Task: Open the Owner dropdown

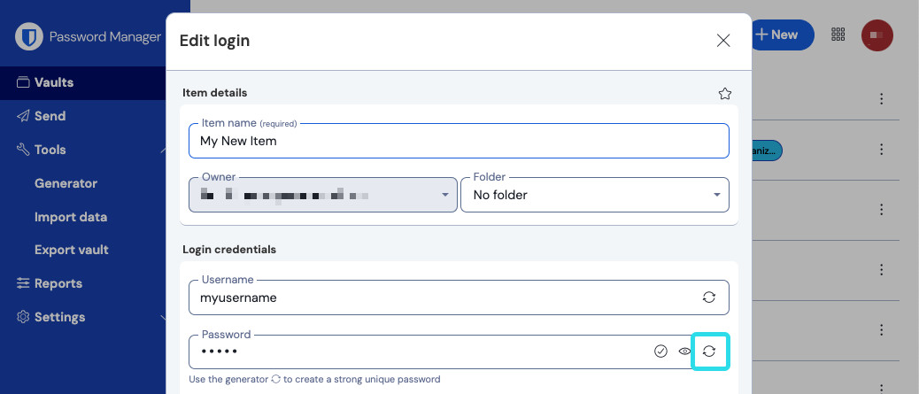Action: pos(323,195)
